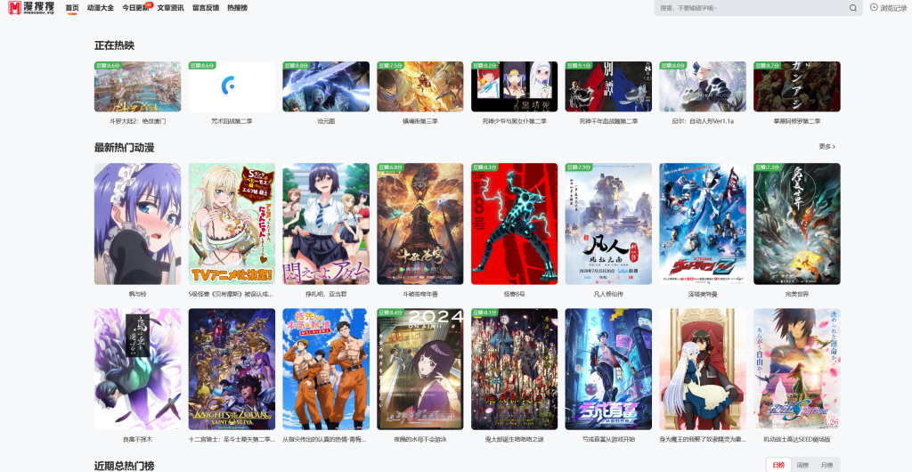Expand 更多 for latest popular anime
This screenshot has width=912, height=472.
click(826, 146)
